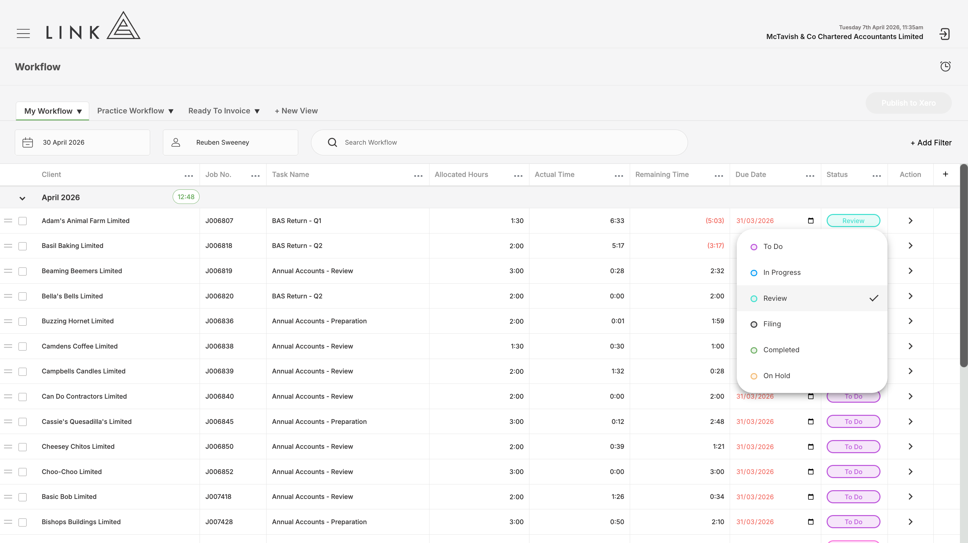Collapse the April 2026 group
The image size is (968, 543).
[22, 198]
